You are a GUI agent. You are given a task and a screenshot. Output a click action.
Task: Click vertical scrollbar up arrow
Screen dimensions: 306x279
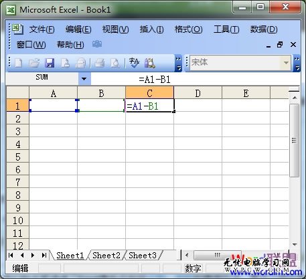point(295,98)
